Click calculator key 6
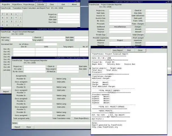 (11, 18)
